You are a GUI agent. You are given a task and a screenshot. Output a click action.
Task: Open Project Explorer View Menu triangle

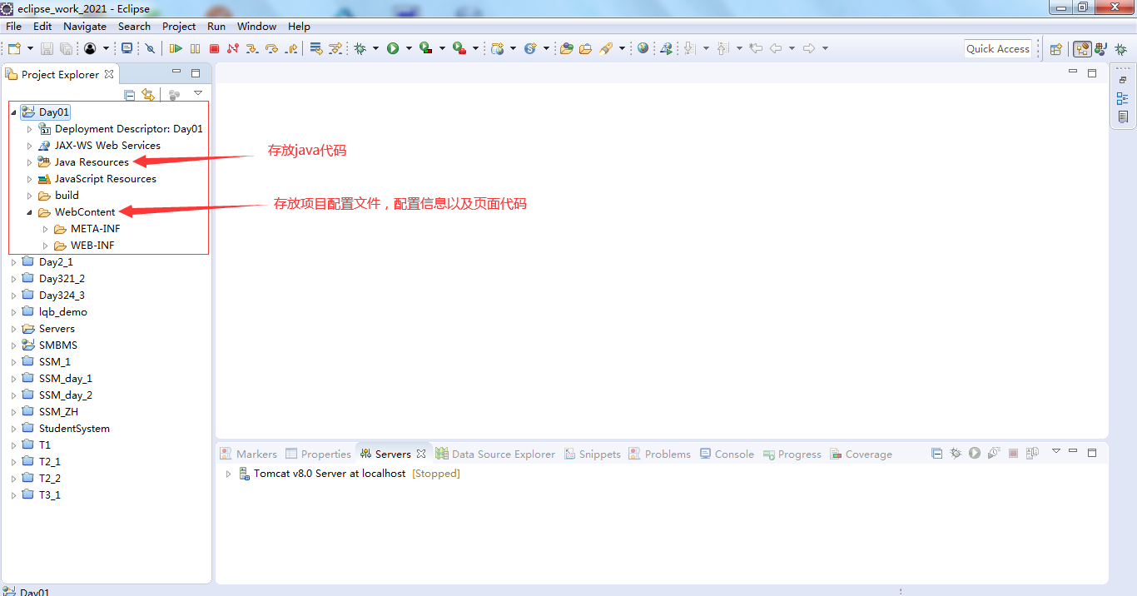coord(198,92)
